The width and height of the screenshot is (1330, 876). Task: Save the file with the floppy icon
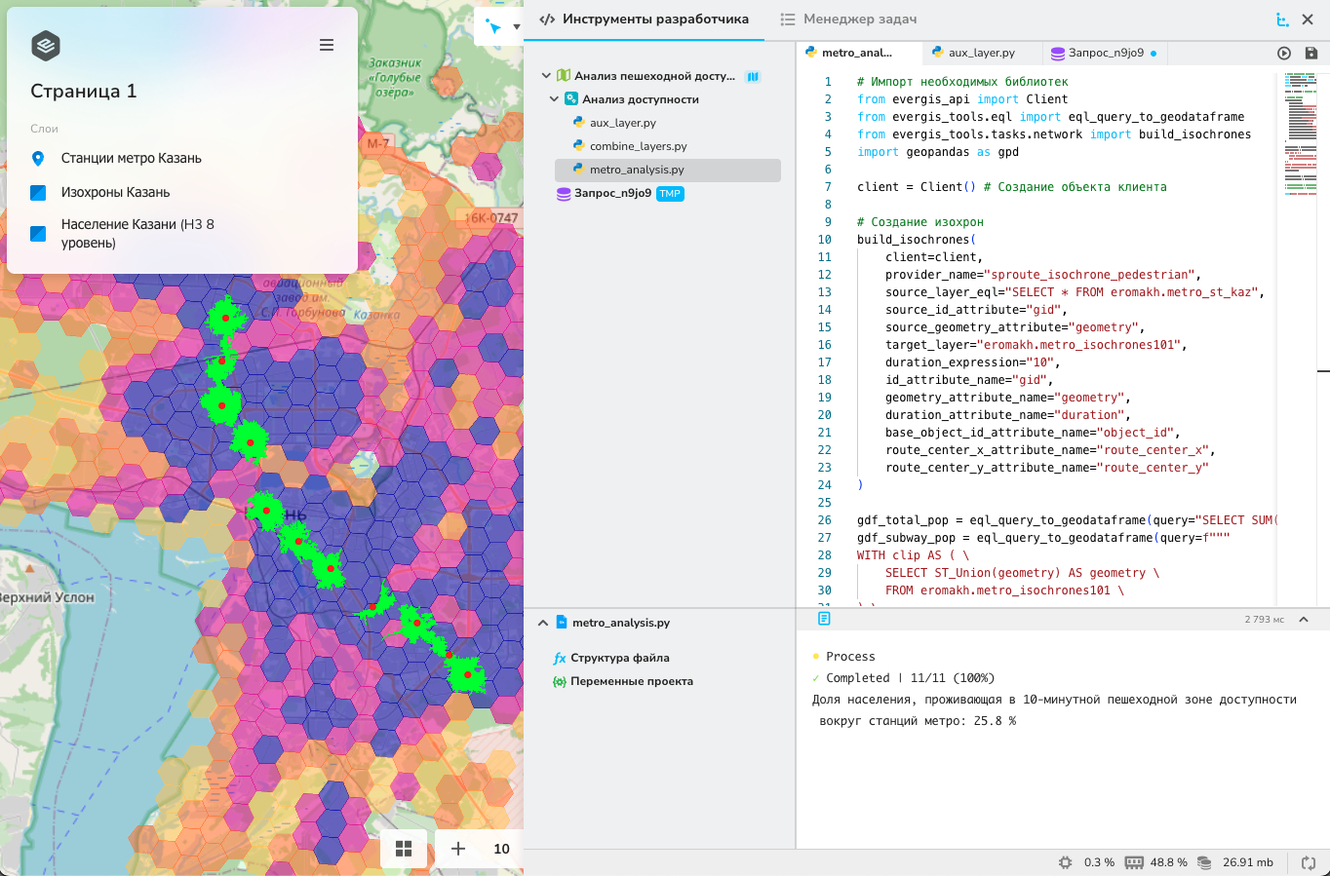click(1311, 54)
